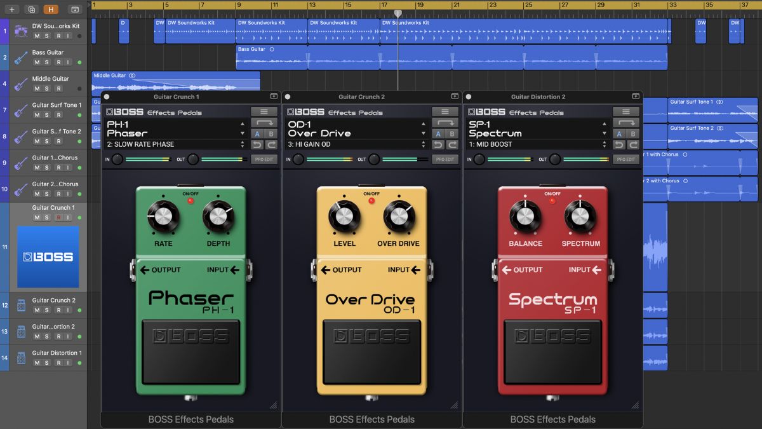This screenshot has height=429, width=762.
Task: Click the signal routing button in Over Drive plugin
Action: point(445,123)
